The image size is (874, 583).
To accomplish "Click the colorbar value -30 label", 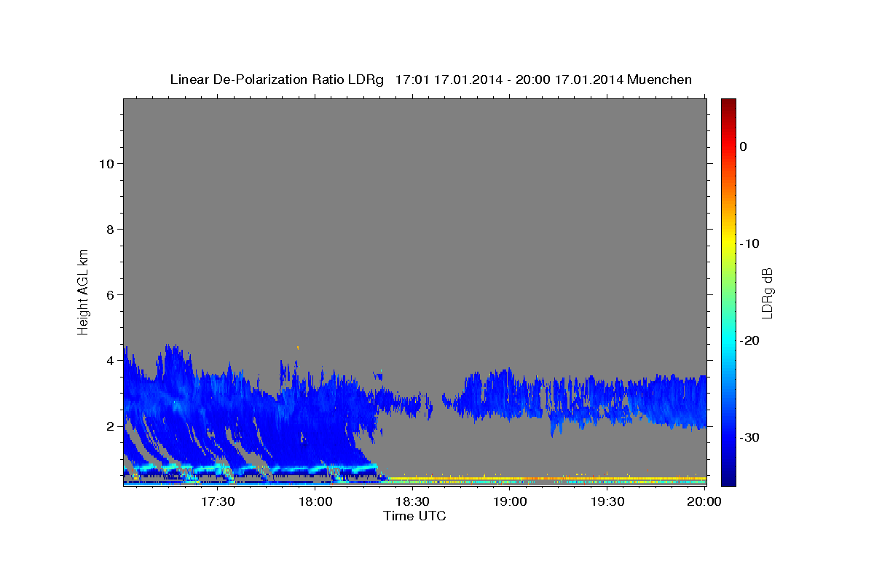I will pos(750,437).
